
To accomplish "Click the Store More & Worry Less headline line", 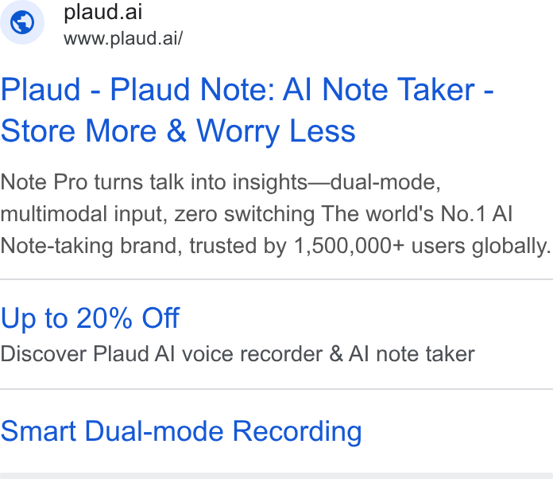I will (x=178, y=131).
